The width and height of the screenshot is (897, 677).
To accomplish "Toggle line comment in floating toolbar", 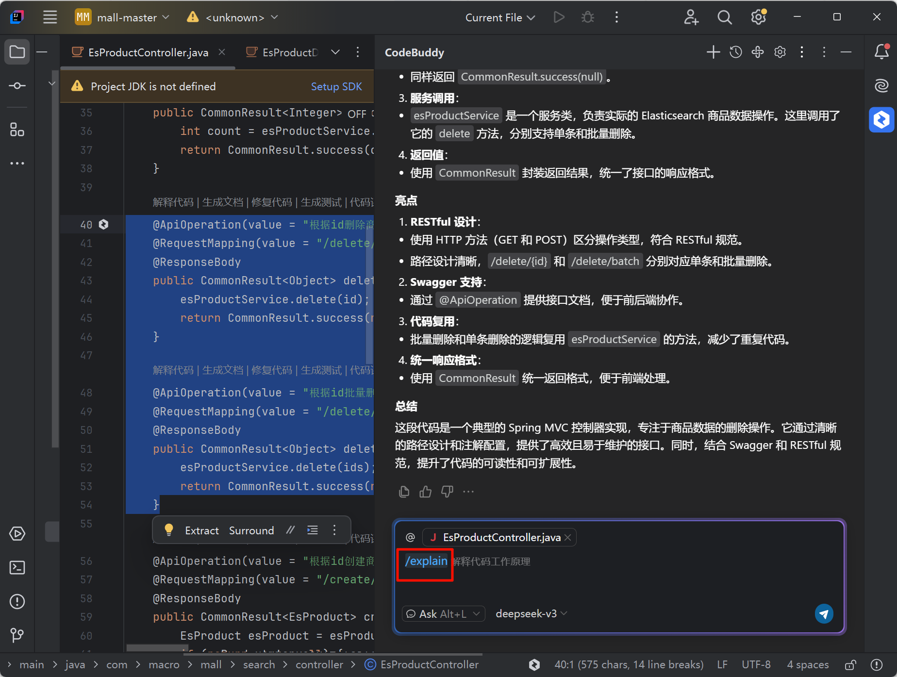I will (290, 530).
